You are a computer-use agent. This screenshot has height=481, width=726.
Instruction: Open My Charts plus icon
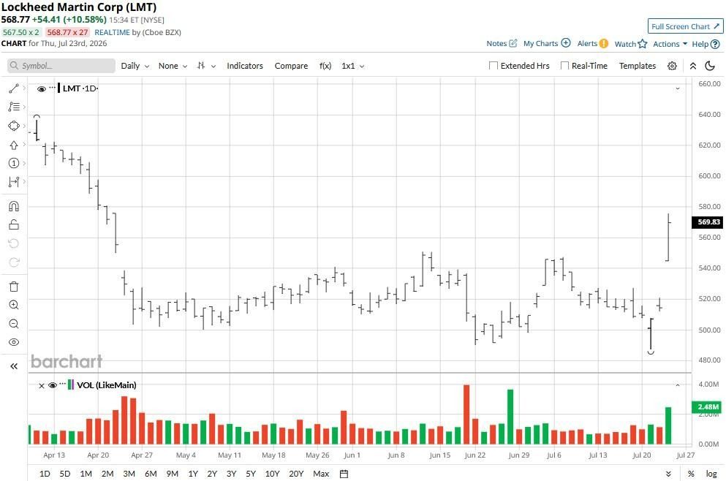click(566, 43)
